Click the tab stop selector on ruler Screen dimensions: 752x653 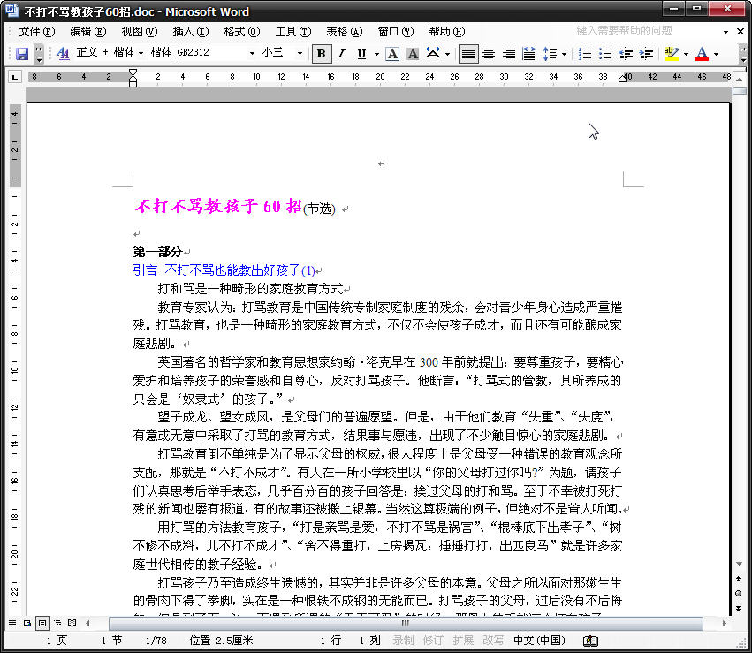click(x=15, y=77)
